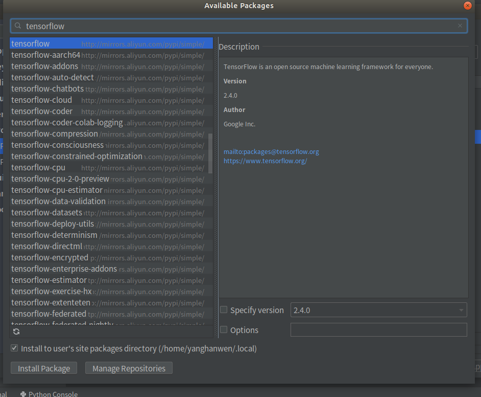Select tensorflow-federated in the list
The height and width of the screenshot is (397, 481).
(111, 314)
